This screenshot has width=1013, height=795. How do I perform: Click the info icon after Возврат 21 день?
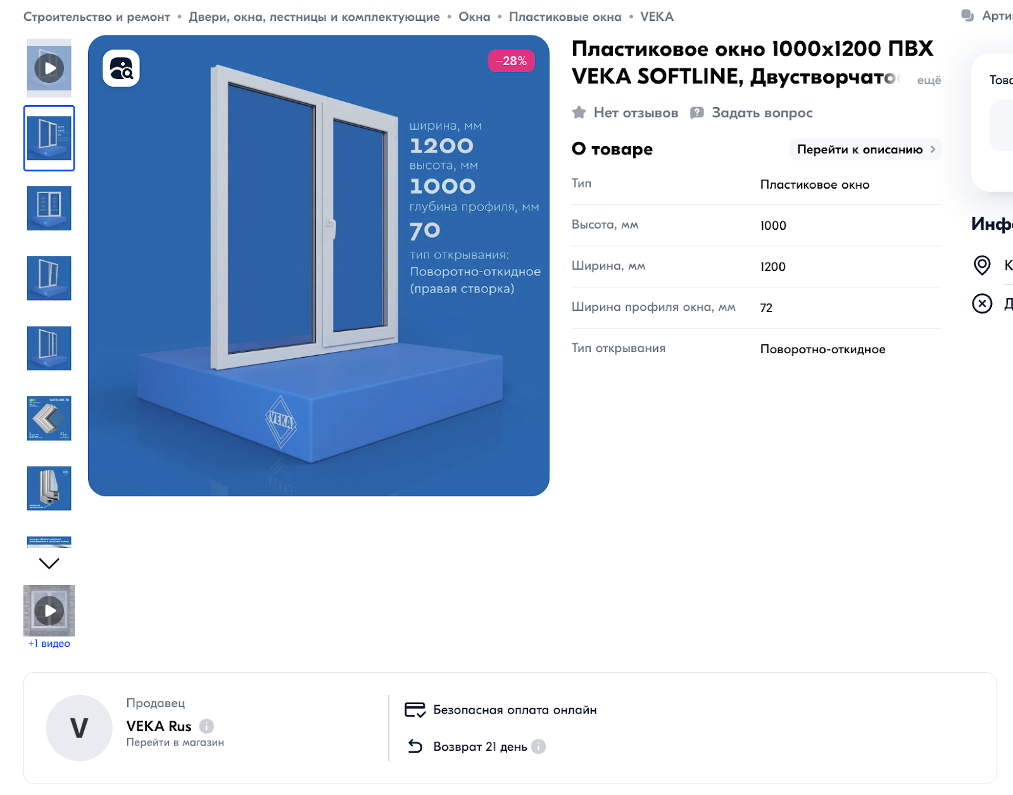pyautogui.click(x=538, y=746)
